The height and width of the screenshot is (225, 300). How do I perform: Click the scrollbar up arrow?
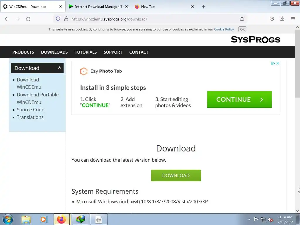pos(297,27)
